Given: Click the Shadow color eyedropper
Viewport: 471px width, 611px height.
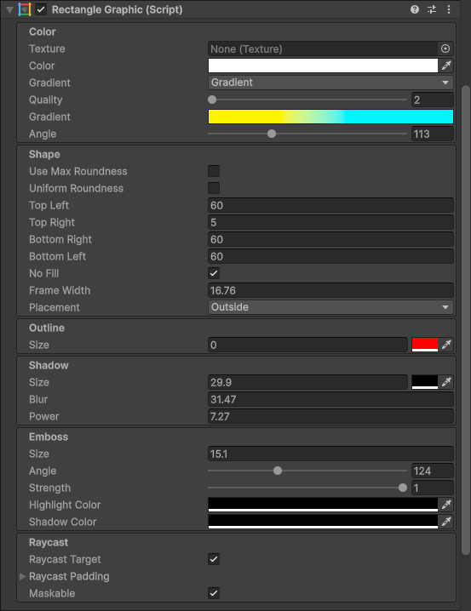Looking at the screenshot, I should point(446,382).
